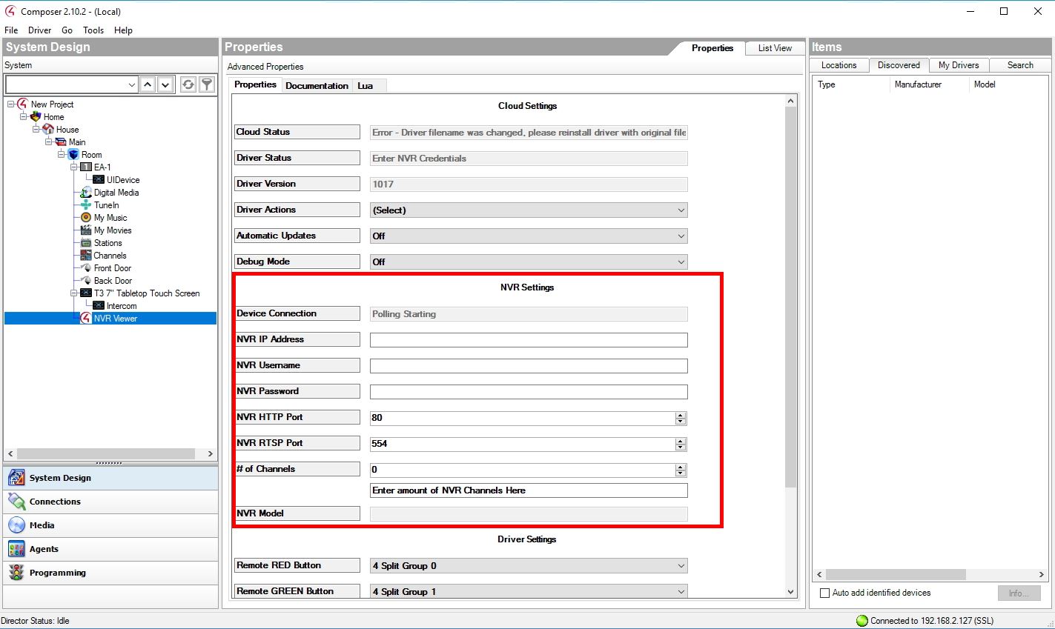Switch to List View

point(775,48)
